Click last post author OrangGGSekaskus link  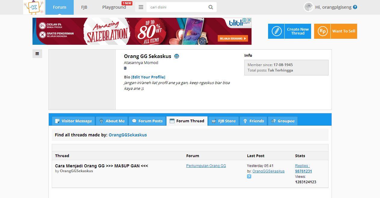click(x=268, y=171)
